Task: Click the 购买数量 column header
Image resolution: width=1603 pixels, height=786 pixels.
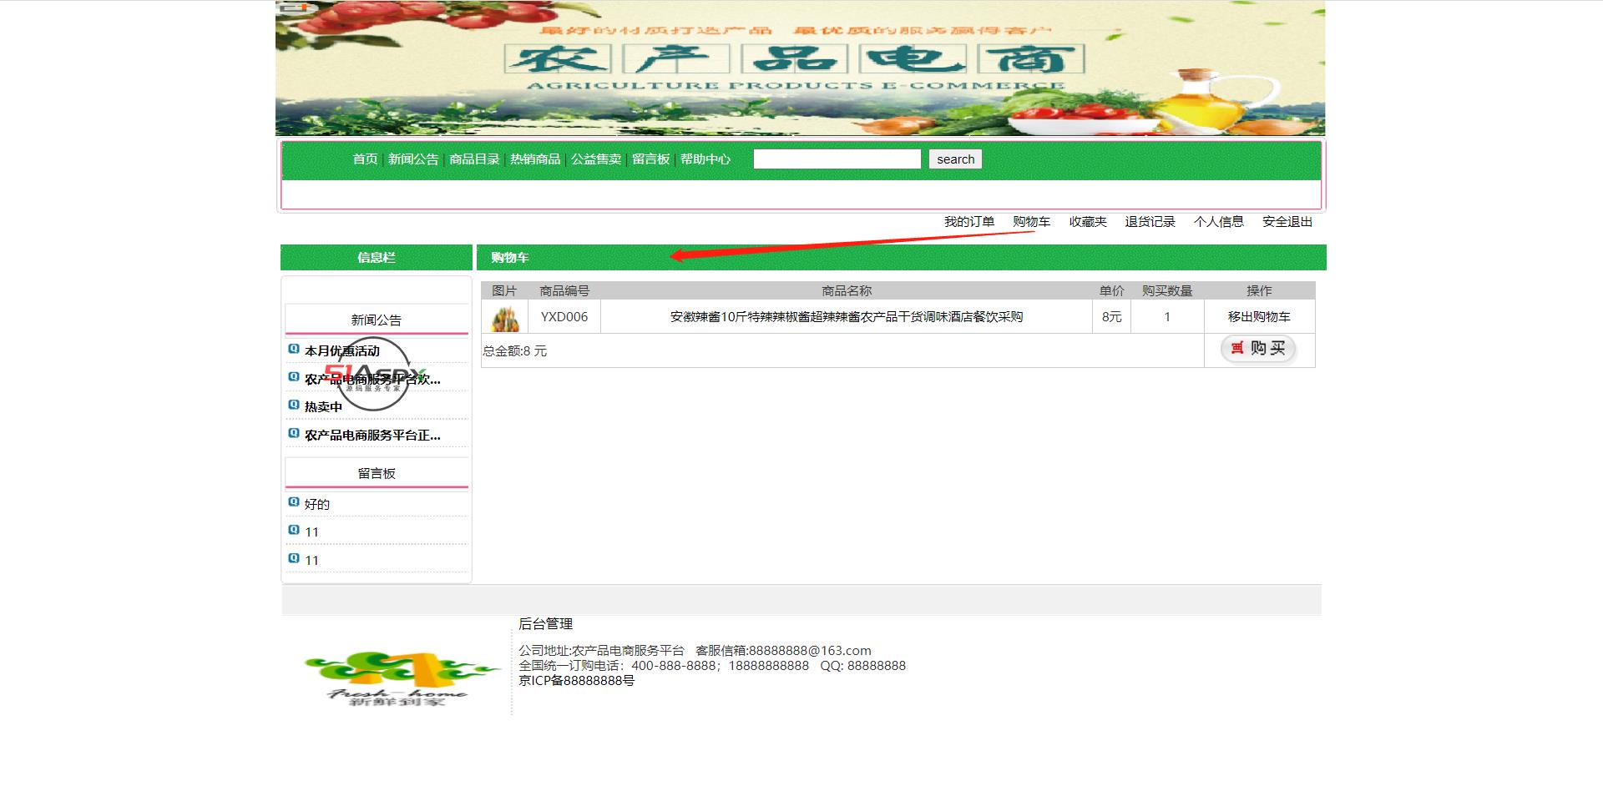Action: pos(1167,291)
